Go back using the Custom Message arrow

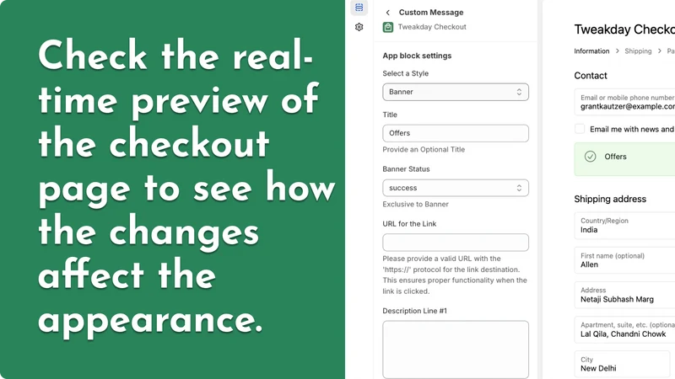coord(388,13)
